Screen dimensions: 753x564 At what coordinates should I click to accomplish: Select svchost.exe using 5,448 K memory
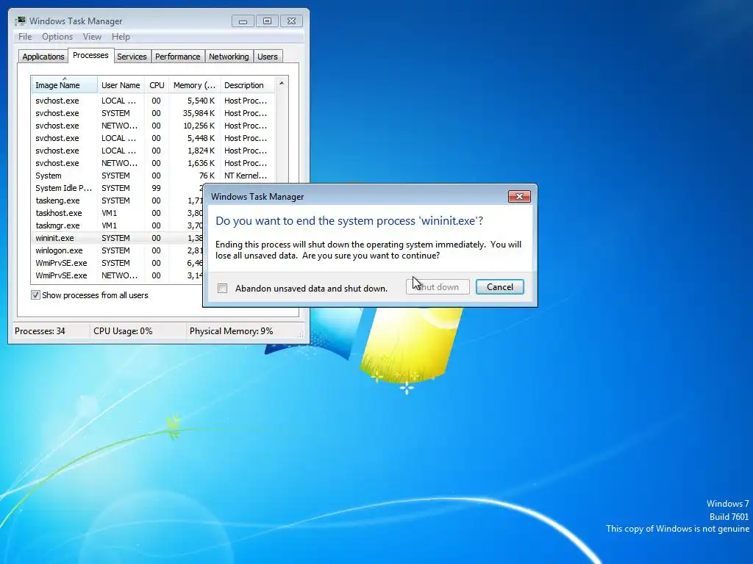tap(153, 138)
